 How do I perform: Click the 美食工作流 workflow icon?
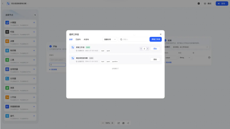coord(72,47)
